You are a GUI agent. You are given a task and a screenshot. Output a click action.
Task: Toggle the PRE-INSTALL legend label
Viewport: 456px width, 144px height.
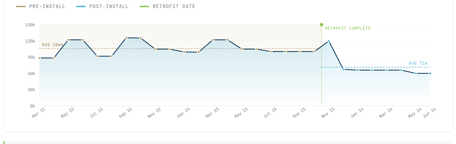pyautogui.click(x=47, y=6)
